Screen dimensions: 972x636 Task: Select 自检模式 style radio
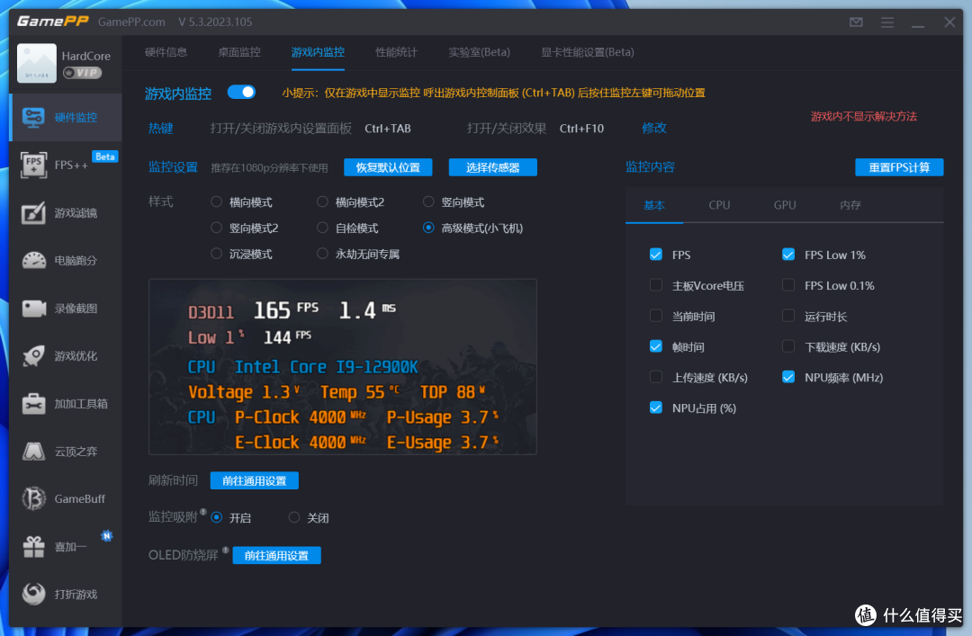click(322, 228)
